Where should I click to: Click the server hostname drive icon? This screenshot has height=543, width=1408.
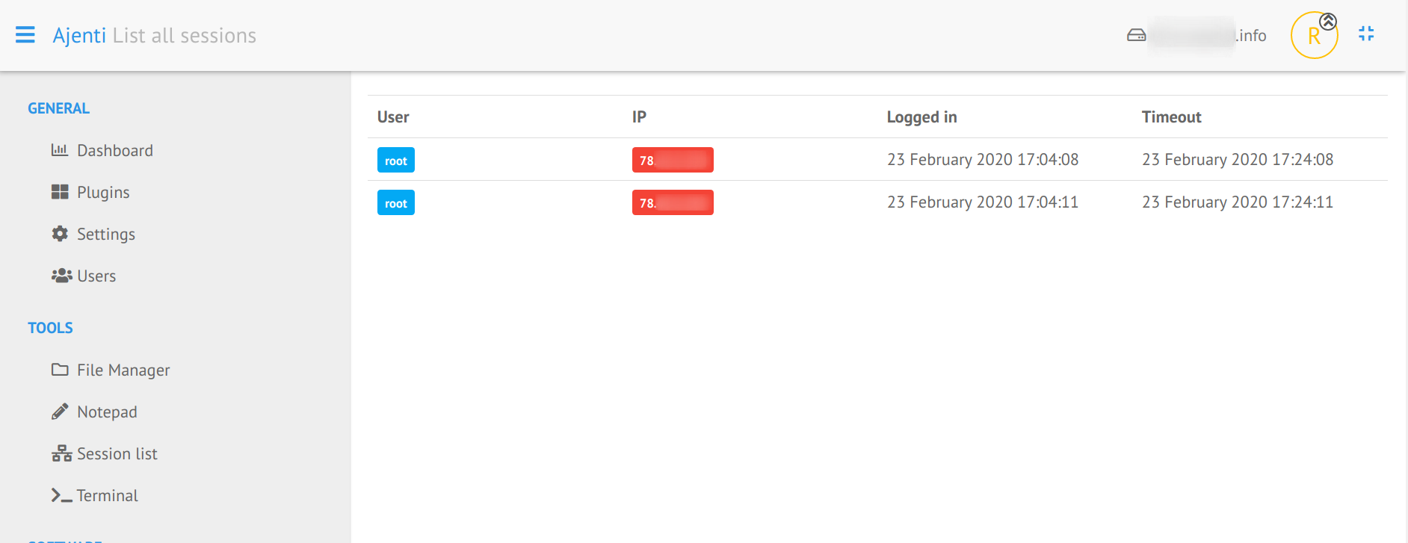point(1136,35)
